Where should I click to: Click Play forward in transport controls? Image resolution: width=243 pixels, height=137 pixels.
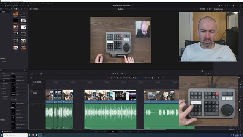pyautogui.click(x=120, y=73)
